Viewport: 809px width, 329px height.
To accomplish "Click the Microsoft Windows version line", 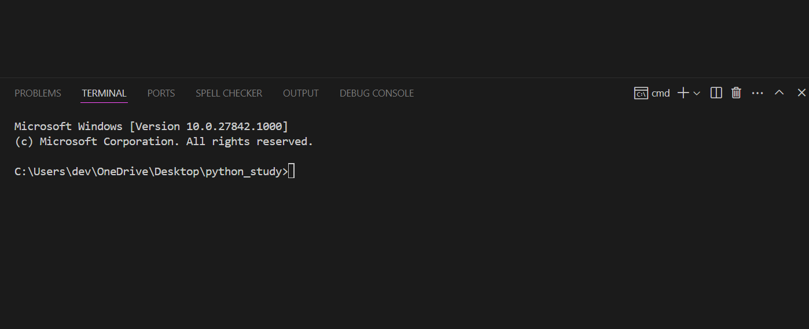I will click(x=151, y=127).
